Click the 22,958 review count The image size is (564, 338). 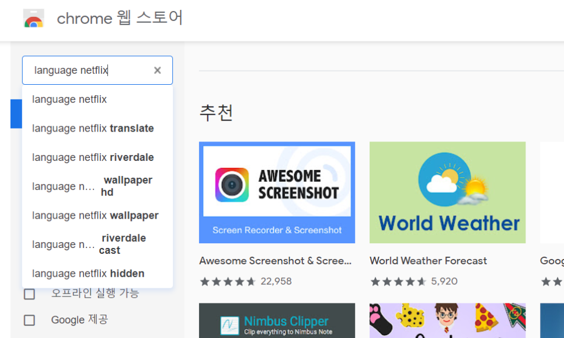276,281
